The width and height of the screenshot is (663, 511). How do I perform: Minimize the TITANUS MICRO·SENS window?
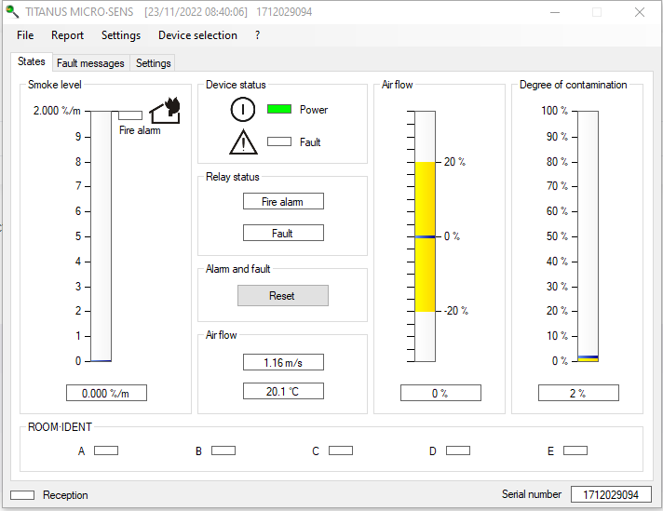tap(555, 12)
